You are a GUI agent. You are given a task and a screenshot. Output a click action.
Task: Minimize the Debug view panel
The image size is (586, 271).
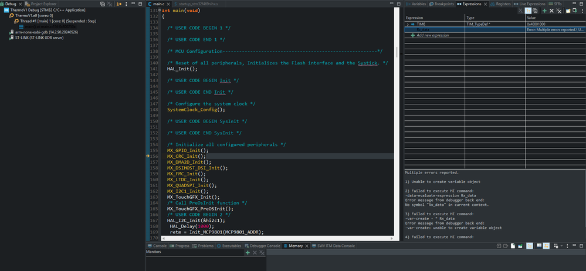point(133,4)
